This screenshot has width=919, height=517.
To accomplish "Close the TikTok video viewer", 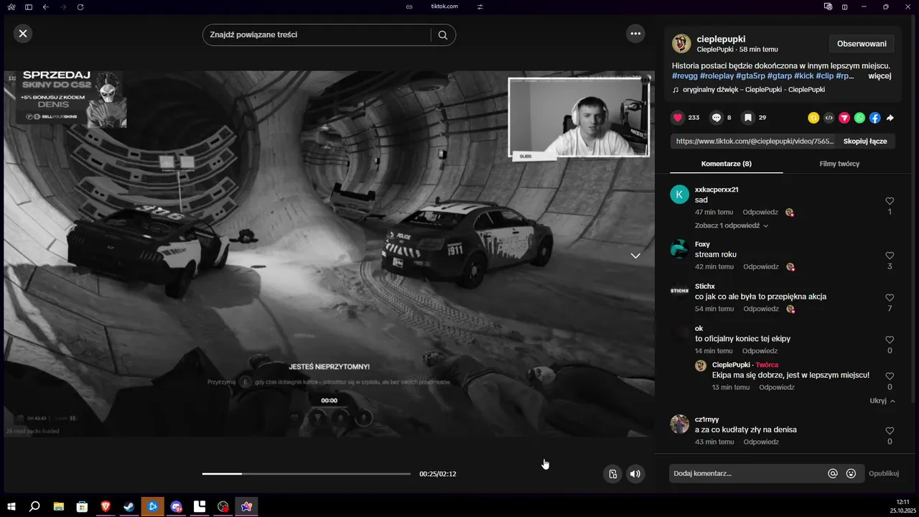I will click(x=23, y=33).
